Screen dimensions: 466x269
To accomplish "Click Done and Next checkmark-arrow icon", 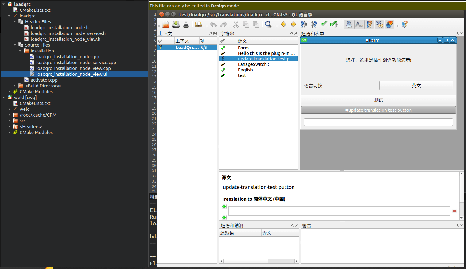I will point(334,24).
